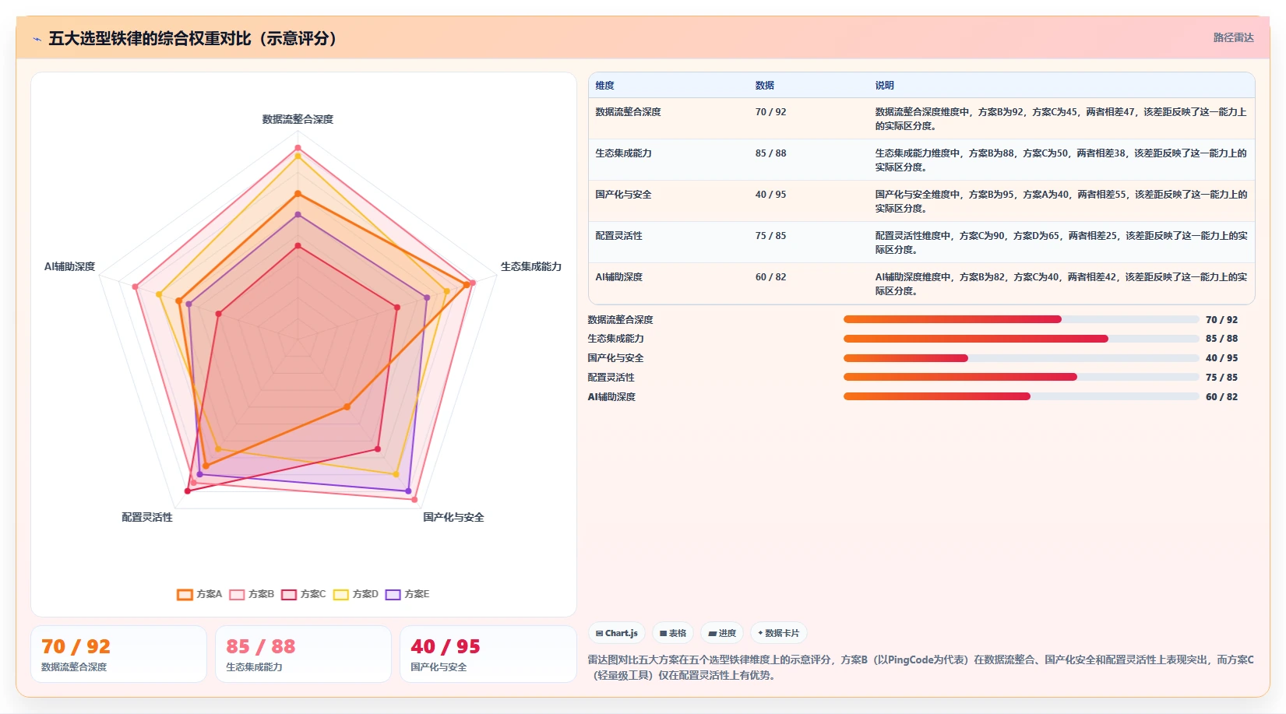Click the 生态集成能力 table row name
This screenshot has width=1286, height=714.
point(623,153)
